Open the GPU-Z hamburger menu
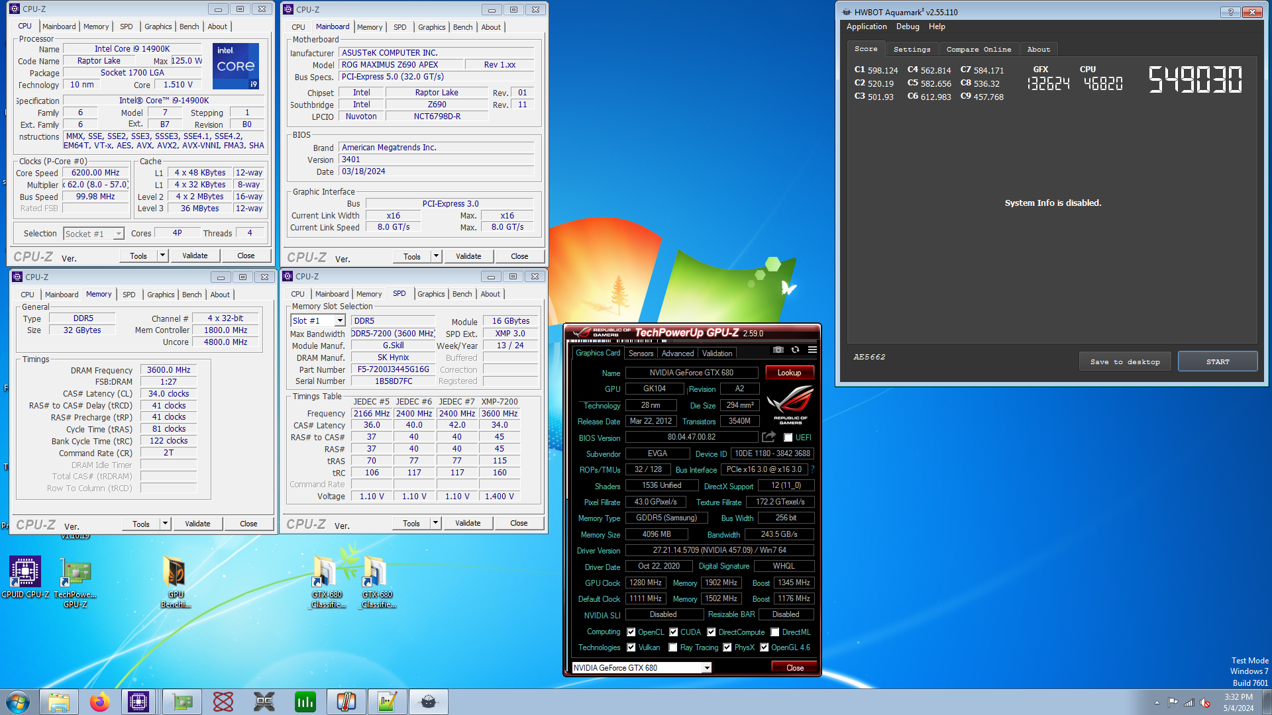Viewport: 1272px width, 715px height. pos(812,350)
